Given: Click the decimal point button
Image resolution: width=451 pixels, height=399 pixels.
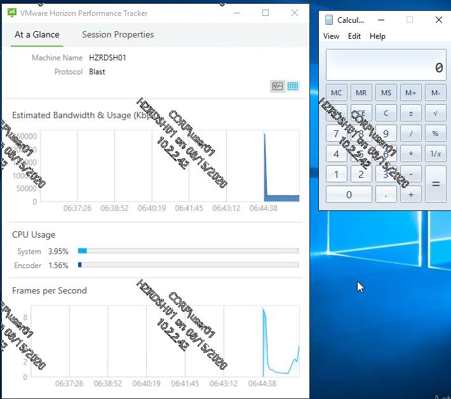Looking at the screenshot, I should (386, 194).
